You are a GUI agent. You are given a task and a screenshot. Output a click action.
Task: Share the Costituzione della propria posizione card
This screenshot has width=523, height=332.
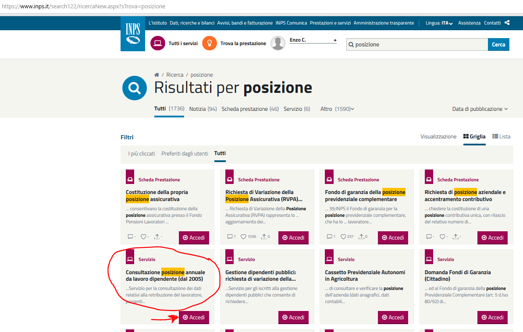point(157,237)
